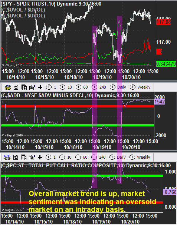This screenshot has height=225, width=177.
Task: Click the $ADD - NYSE $ADV MINUS $DECL title
Action: 70,95
